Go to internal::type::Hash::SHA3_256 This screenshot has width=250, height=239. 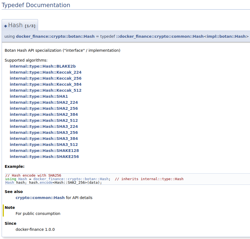click(44, 133)
